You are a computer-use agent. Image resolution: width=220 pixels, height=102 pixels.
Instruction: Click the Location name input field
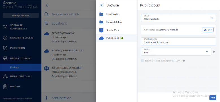[x=178, y=41]
